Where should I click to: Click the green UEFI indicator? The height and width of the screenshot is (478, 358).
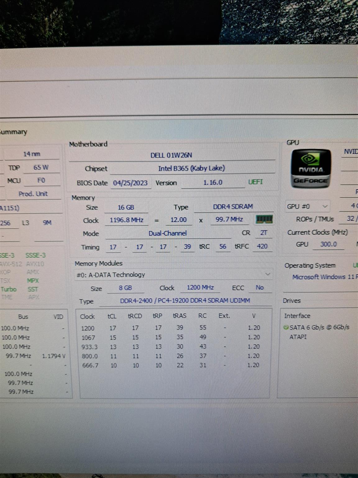(x=255, y=182)
